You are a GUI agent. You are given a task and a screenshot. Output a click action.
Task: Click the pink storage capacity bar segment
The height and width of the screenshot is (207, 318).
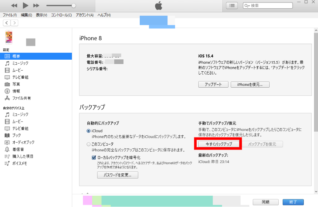87,200
